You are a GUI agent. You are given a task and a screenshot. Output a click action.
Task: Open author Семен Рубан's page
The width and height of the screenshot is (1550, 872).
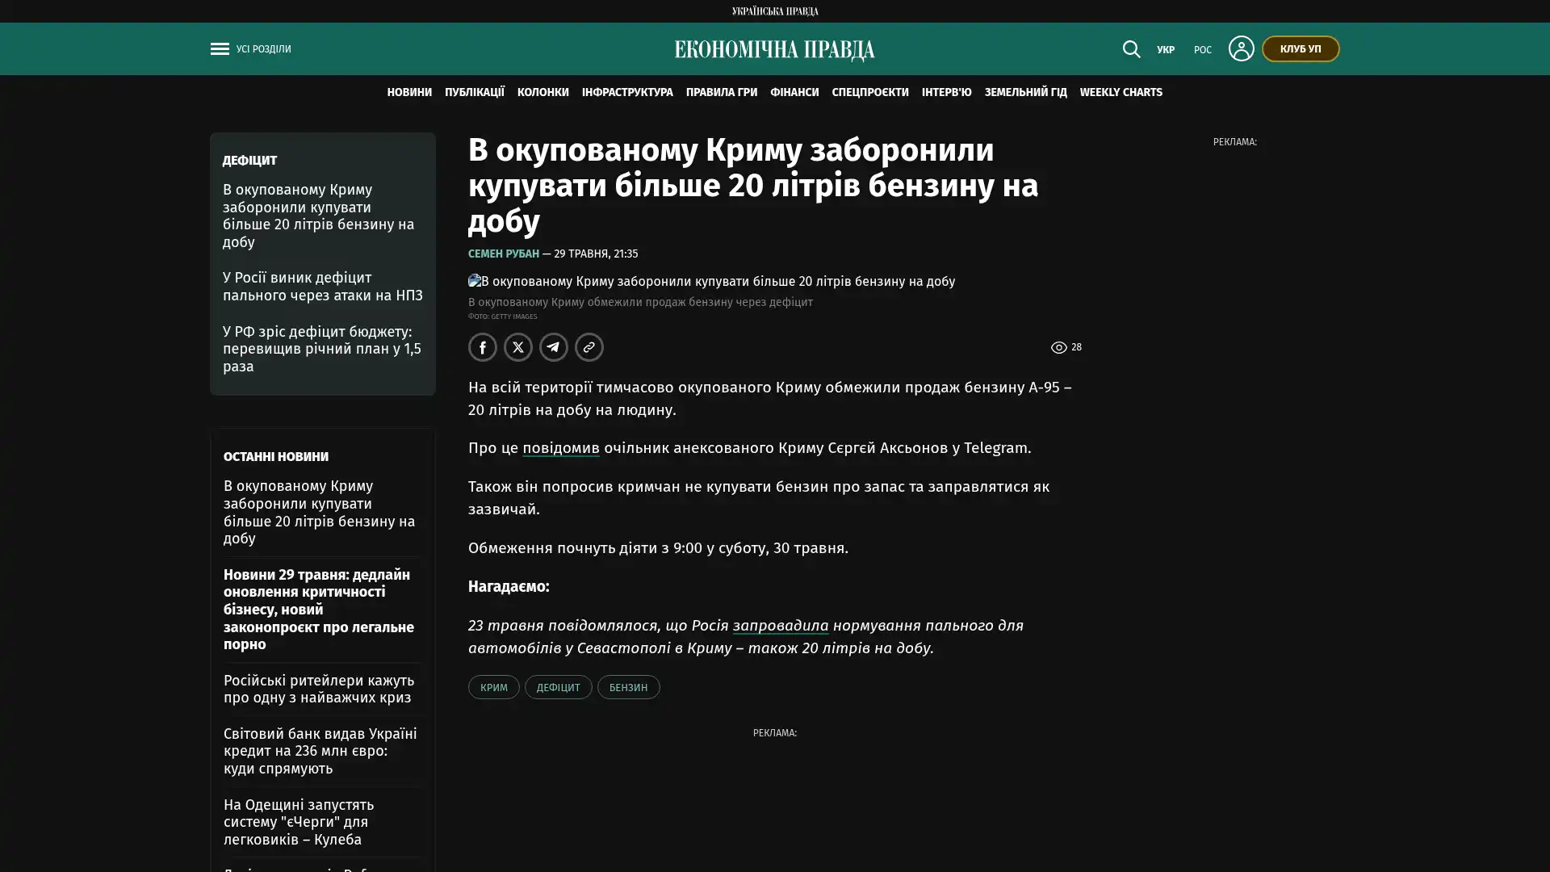[x=504, y=254]
